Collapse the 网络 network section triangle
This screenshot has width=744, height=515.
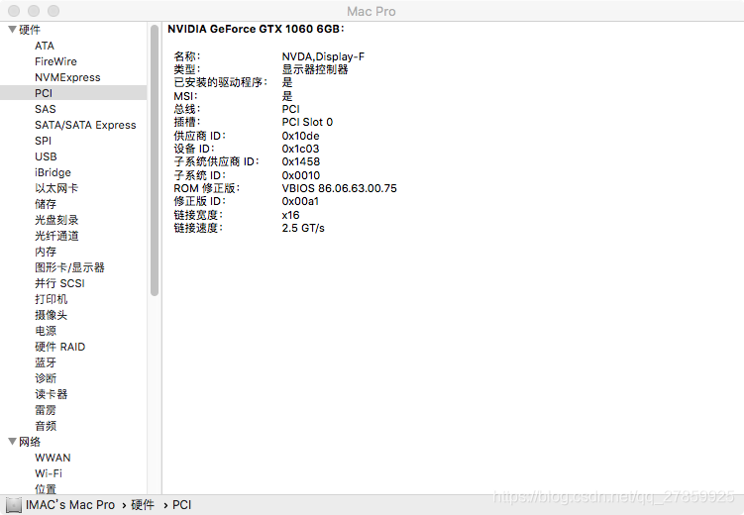tap(12, 442)
